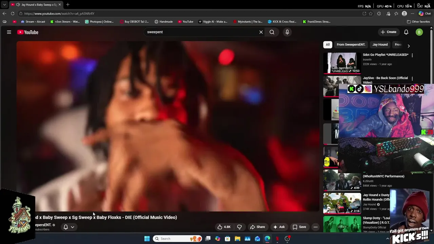Open page in app icon in address bar
This screenshot has width=434, height=244.
tap(364, 14)
